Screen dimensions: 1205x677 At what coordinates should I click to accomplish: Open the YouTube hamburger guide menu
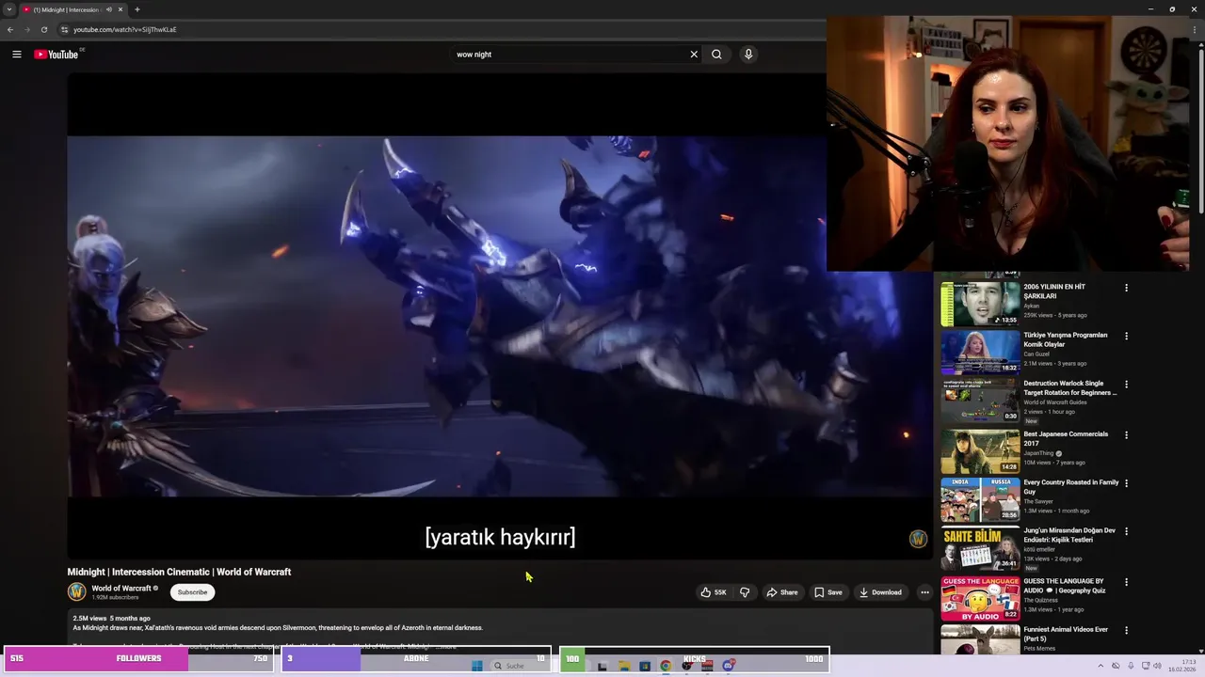16,55
